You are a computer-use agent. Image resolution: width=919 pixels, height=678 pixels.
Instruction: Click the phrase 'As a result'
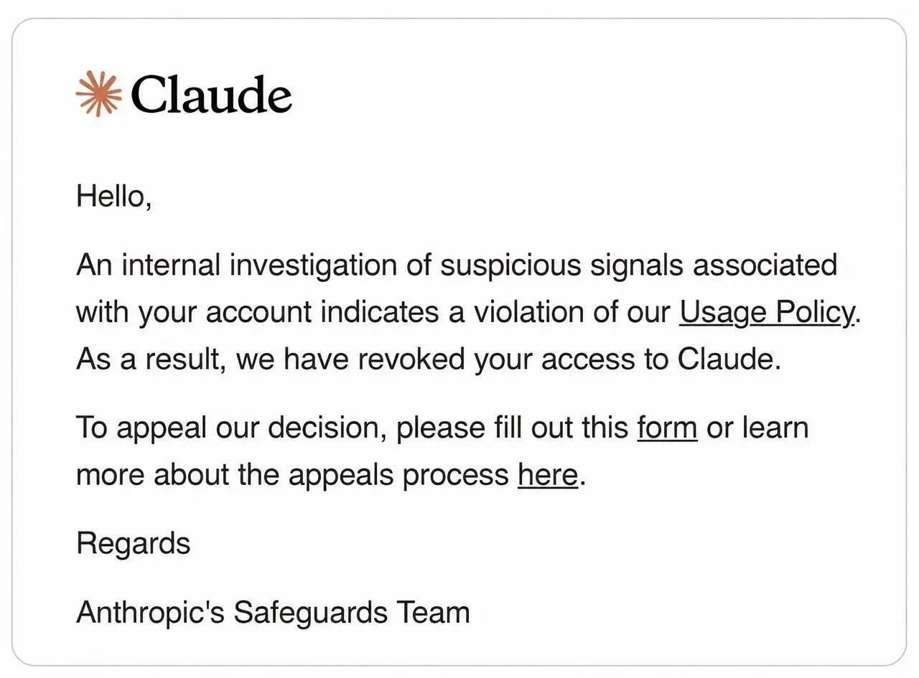[151, 359]
